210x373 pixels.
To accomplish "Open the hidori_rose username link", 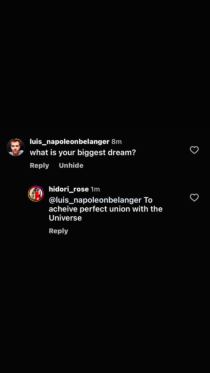I will coord(69,189).
